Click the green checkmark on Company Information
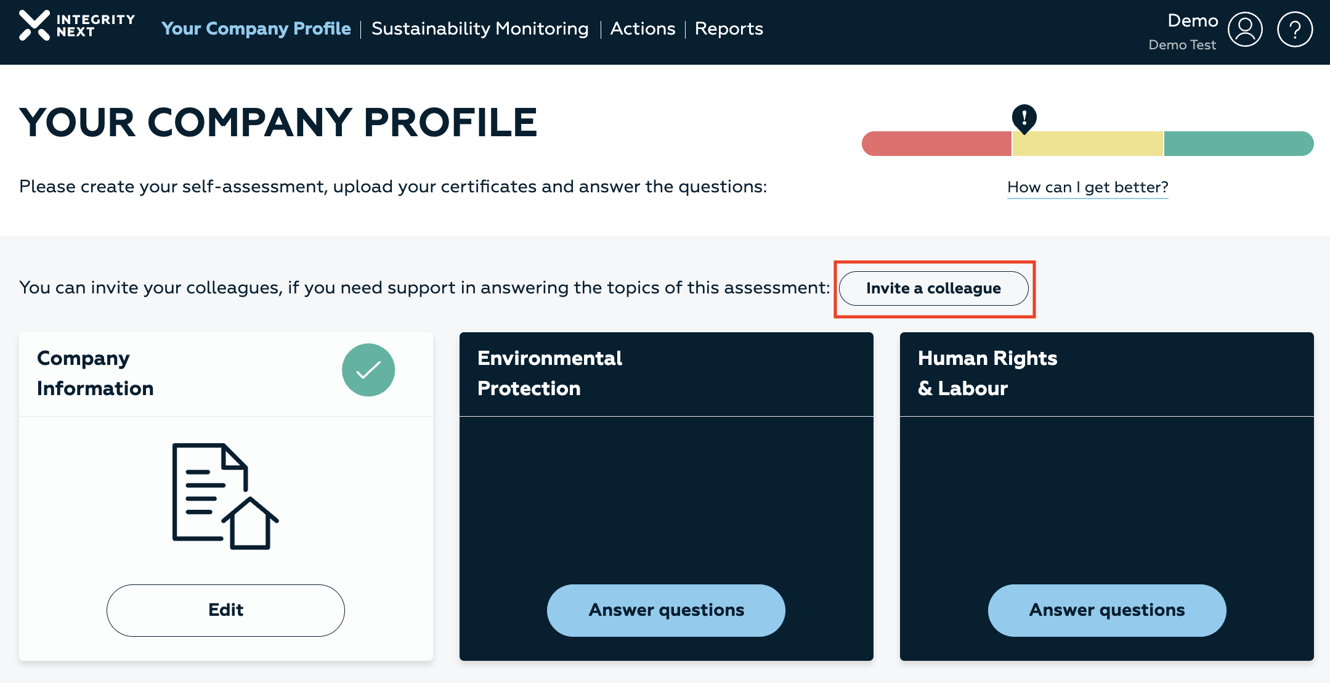The image size is (1330, 683). tap(368, 370)
